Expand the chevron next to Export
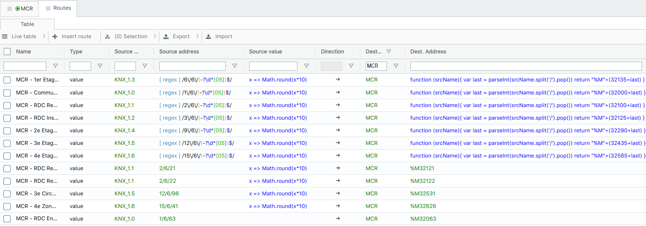 197,36
